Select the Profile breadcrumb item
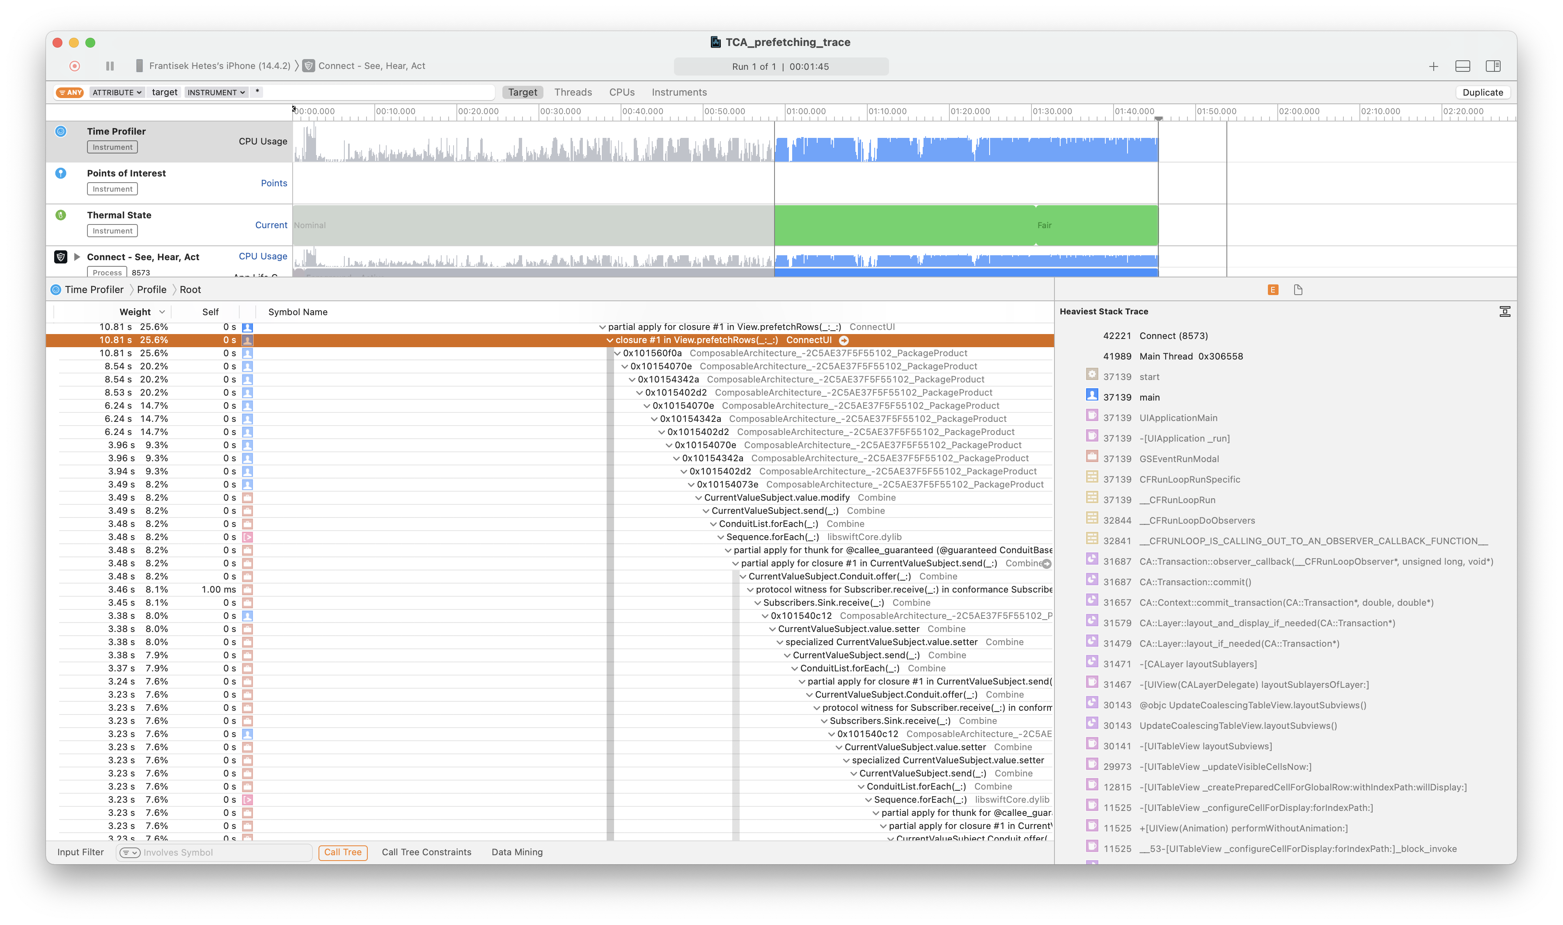1563x925 pixels. coord(151,289)
